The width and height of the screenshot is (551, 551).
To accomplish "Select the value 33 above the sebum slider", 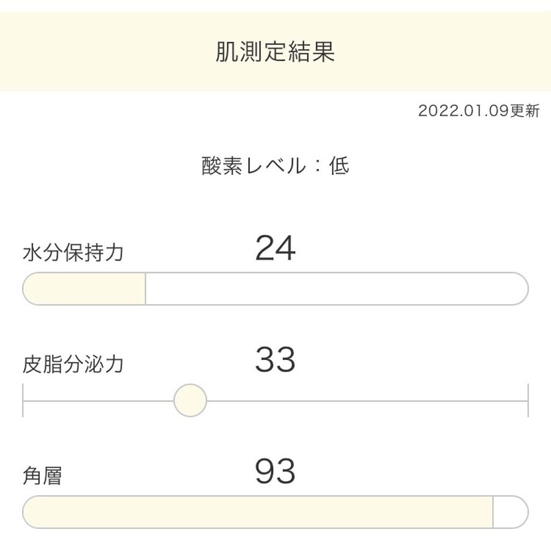I will [275, 361].
